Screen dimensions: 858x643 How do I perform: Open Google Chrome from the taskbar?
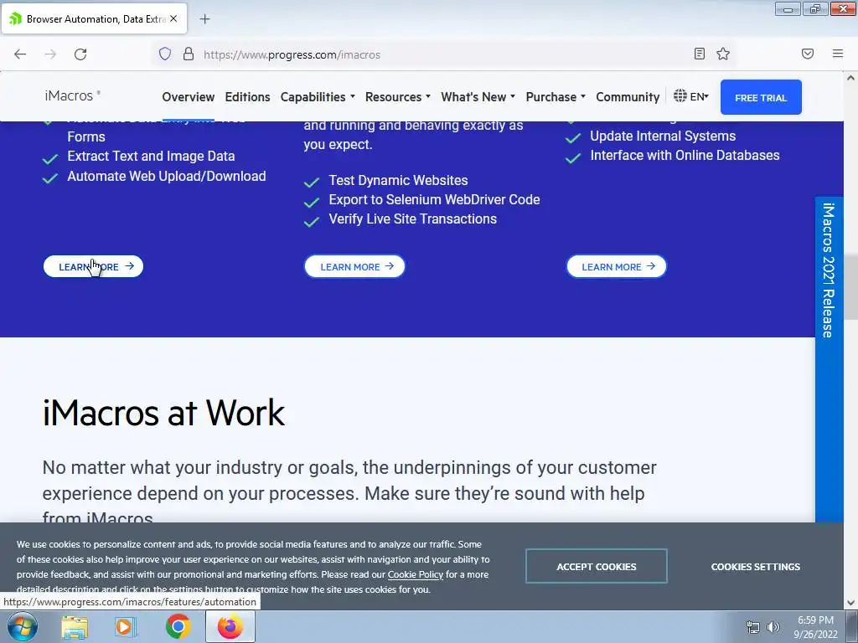(x=178, y=626)
